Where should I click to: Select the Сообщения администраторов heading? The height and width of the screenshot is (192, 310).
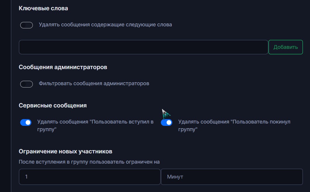(x=63, y=67)
